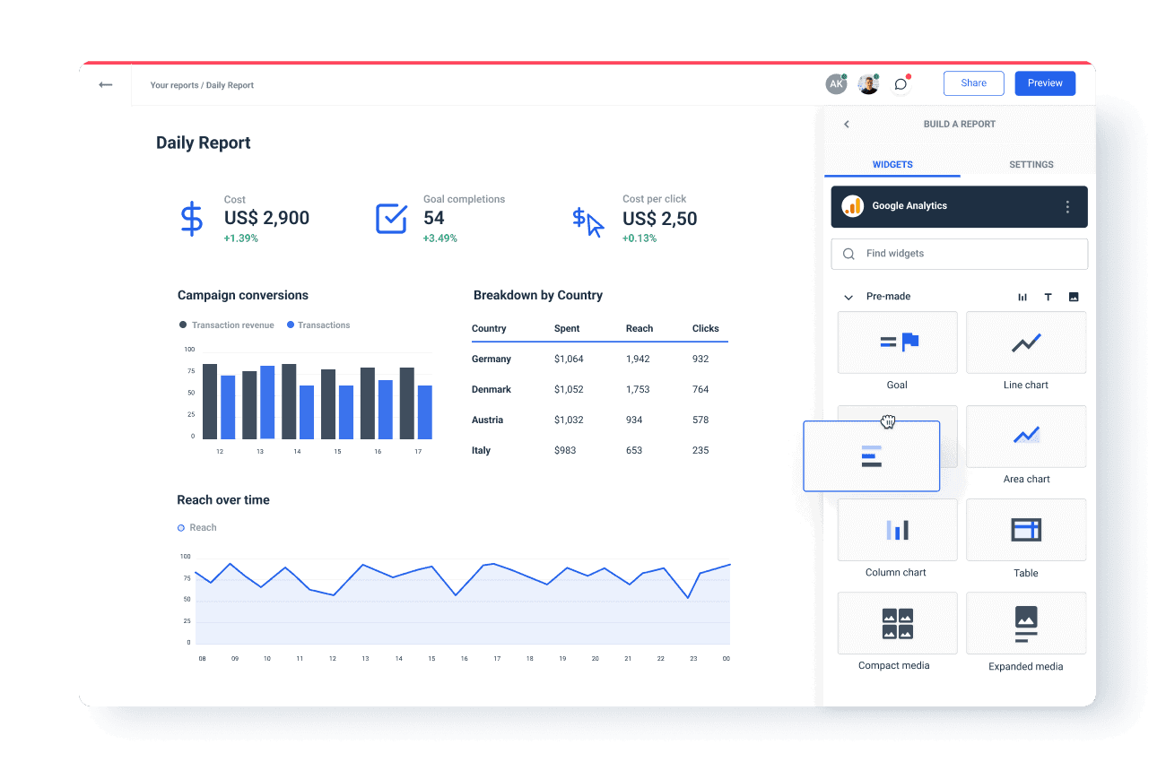
Task: Collapse the Build a Report panel
Action: (846, 124)
